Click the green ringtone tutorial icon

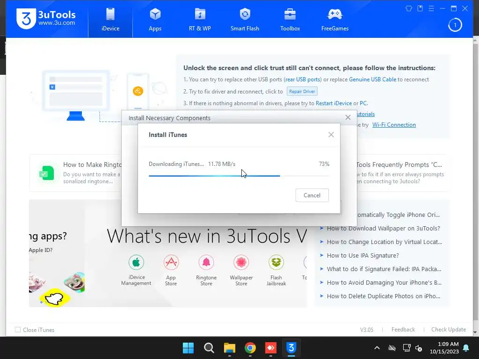[x=47, y=173]
